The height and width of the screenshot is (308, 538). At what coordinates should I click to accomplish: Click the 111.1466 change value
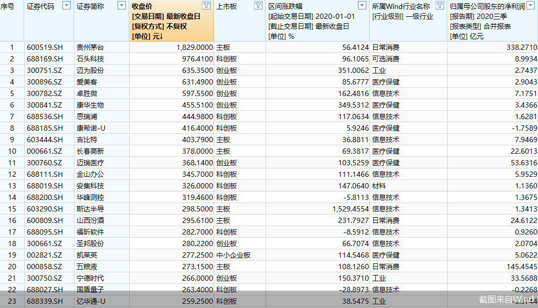click(353, 174)
